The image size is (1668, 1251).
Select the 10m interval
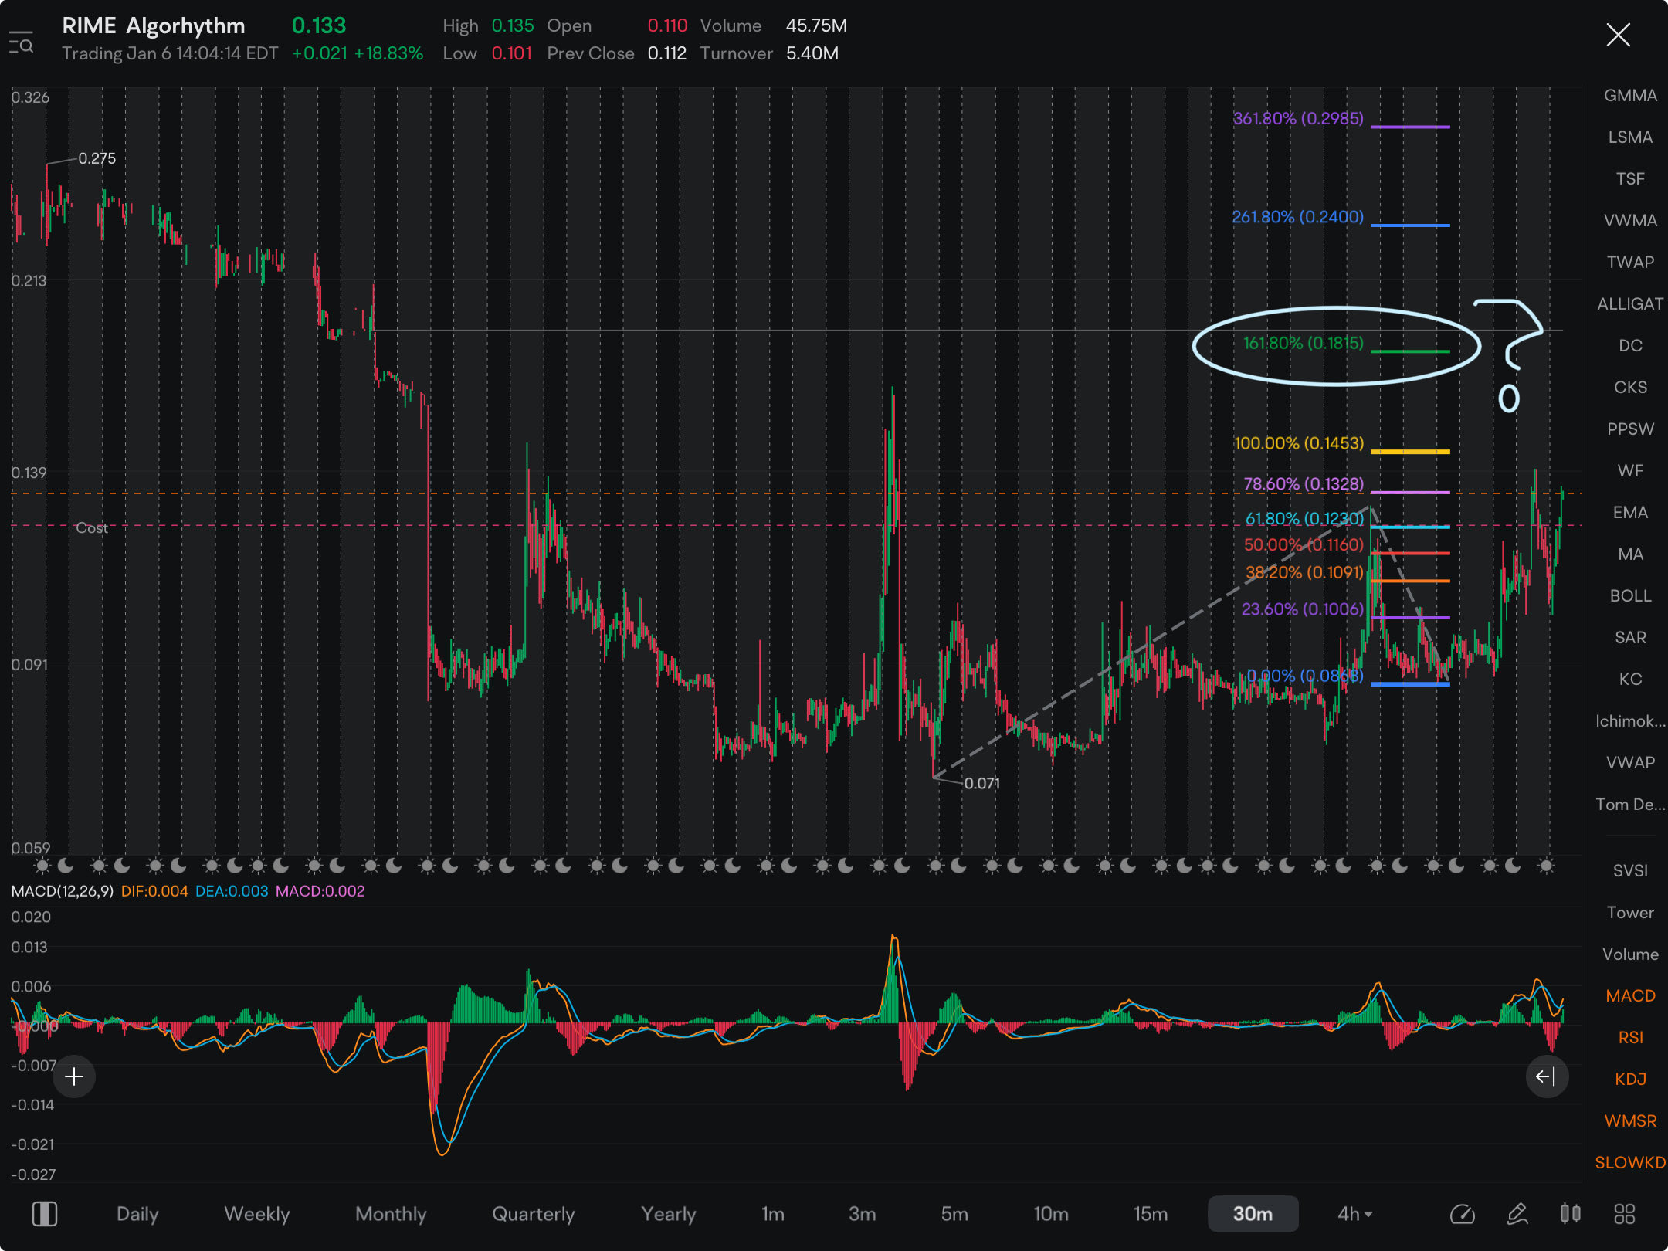(x=1051, y=1214)
